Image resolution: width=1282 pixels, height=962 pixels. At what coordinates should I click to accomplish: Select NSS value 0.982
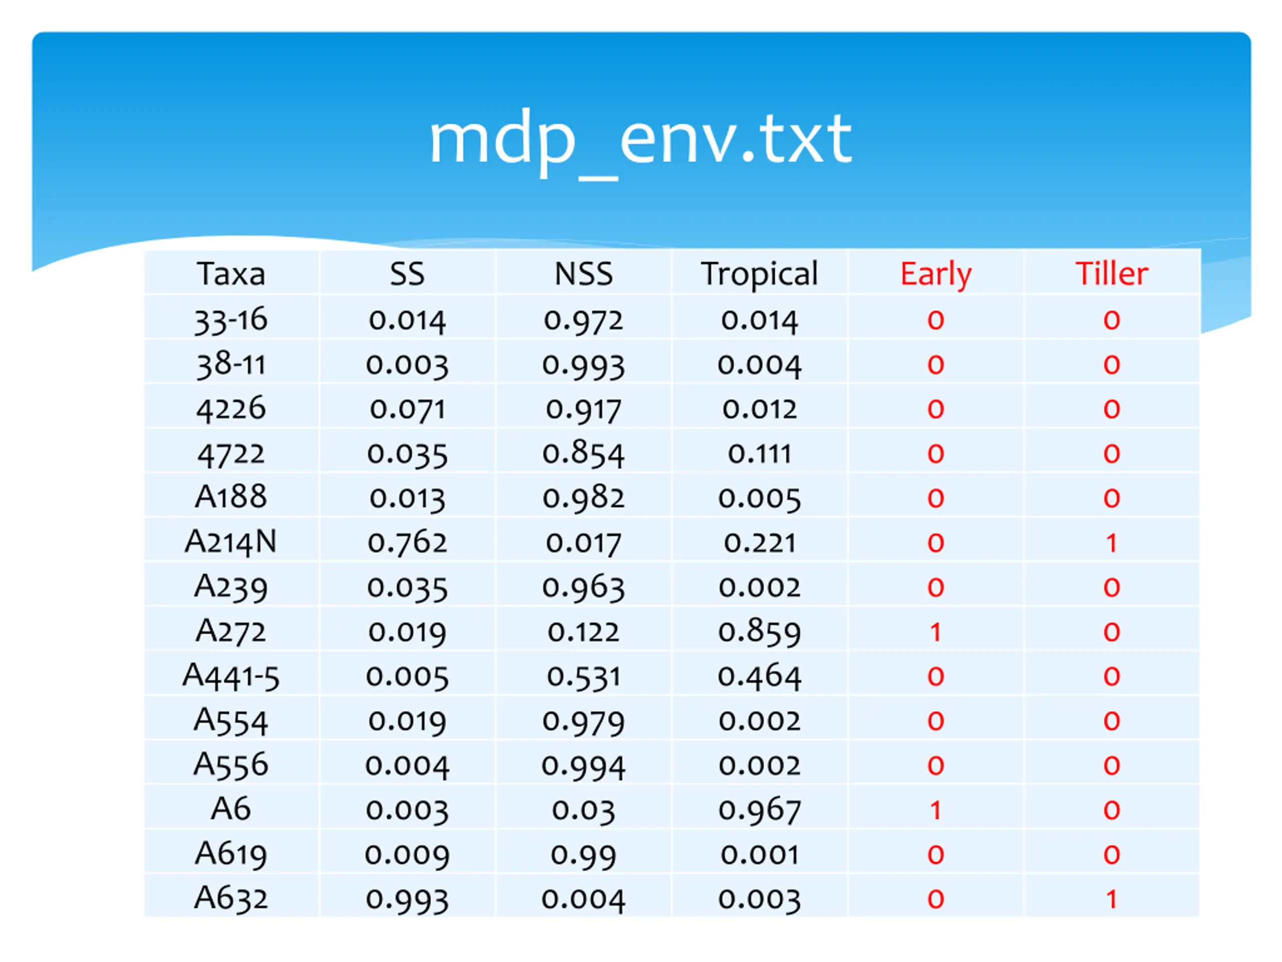583,499
